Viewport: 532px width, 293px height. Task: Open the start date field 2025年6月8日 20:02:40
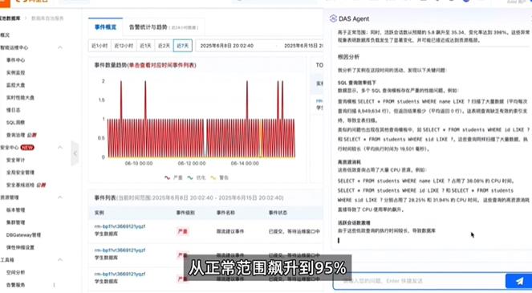point(226,46)
